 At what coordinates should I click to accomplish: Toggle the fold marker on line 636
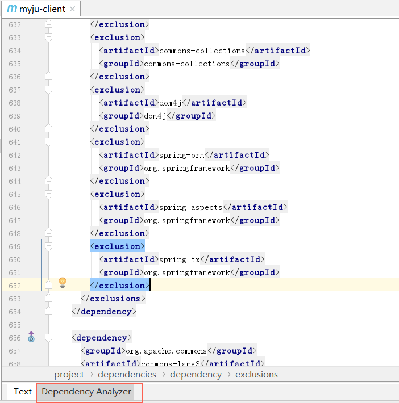(48, 76)
